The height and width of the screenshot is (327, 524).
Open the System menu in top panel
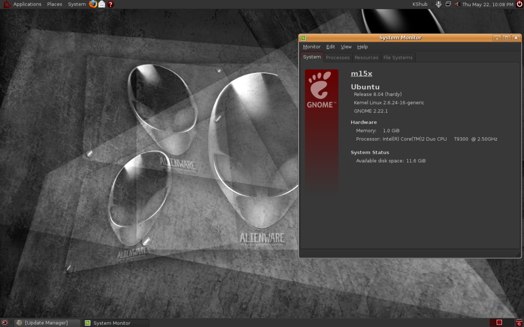point(77,4)
